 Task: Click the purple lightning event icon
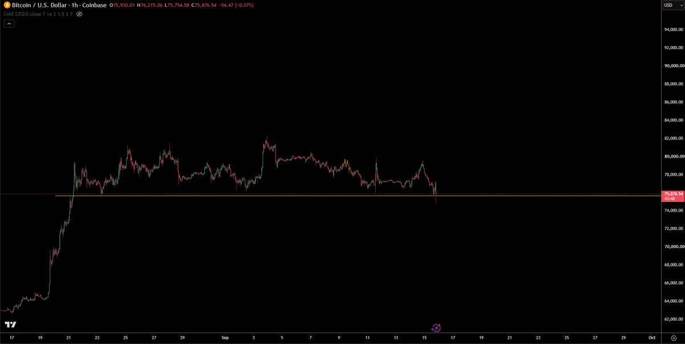436,327
